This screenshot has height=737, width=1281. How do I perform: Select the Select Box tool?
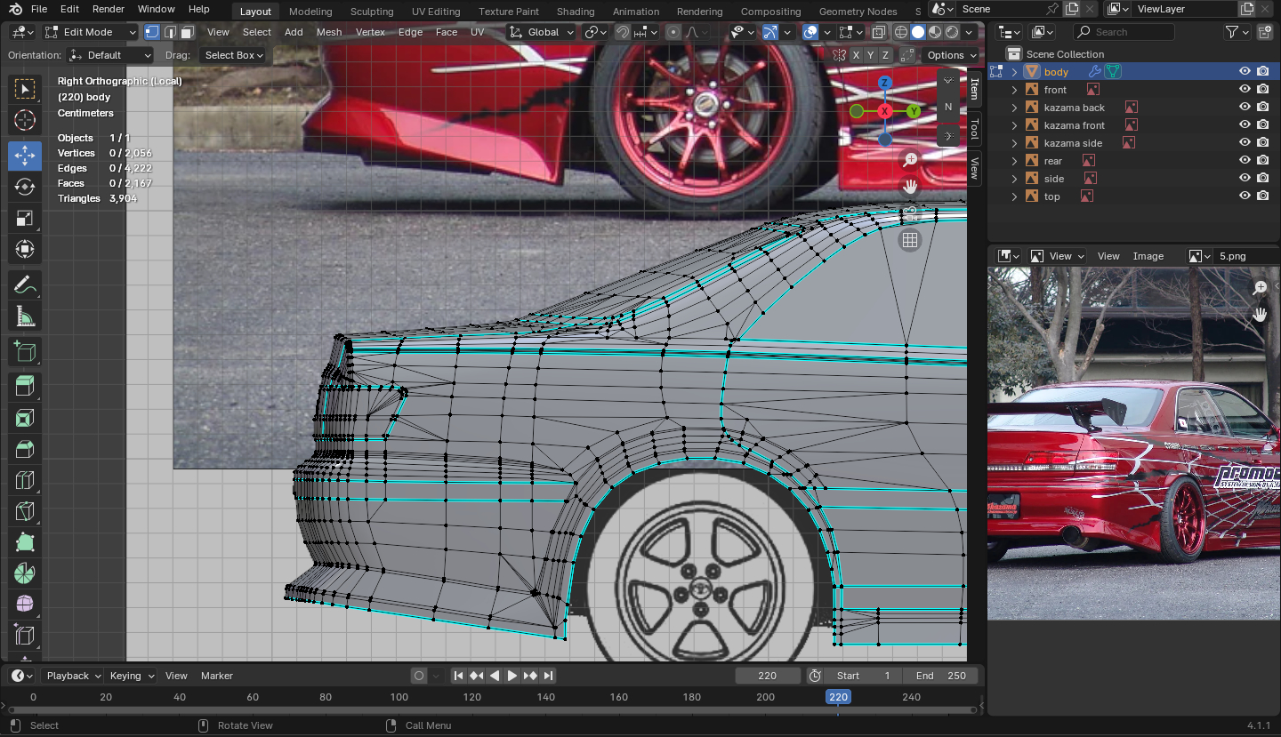[25, 88]
